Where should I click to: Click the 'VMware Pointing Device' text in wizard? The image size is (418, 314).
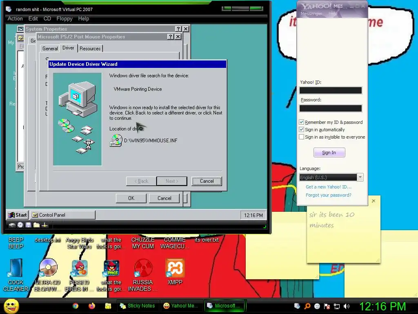[x=138, y=89]
